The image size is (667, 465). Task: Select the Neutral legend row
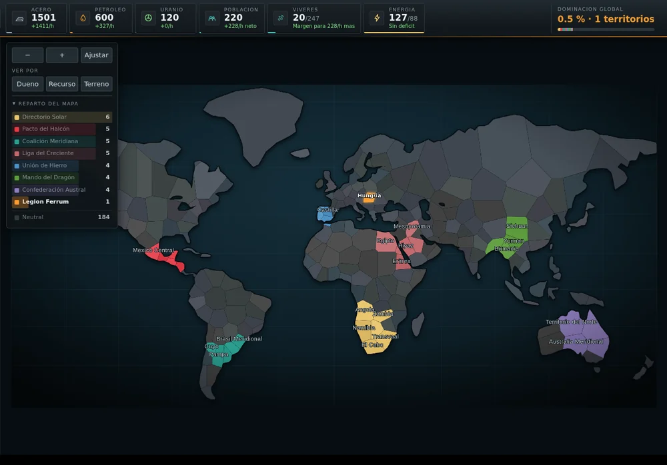tap(62, 217)
